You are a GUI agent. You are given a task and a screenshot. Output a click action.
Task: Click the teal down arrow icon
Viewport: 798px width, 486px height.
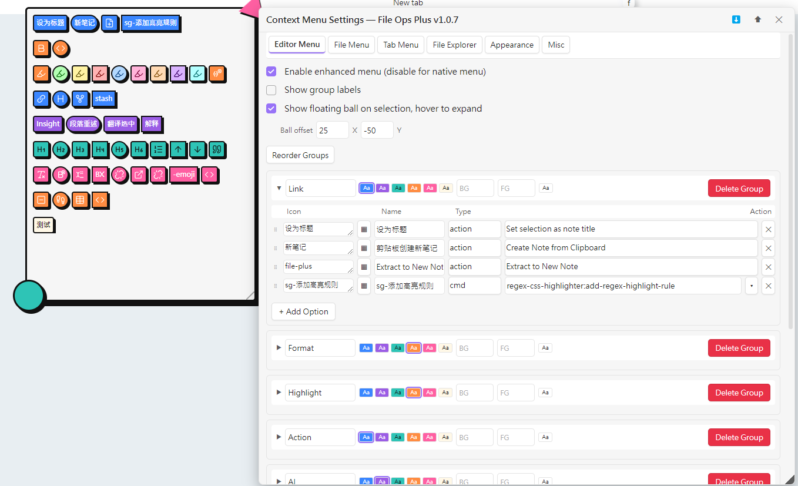tap(197, 149)
